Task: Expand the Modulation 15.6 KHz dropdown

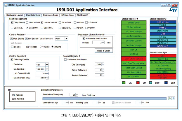Action: coord(47,69)
